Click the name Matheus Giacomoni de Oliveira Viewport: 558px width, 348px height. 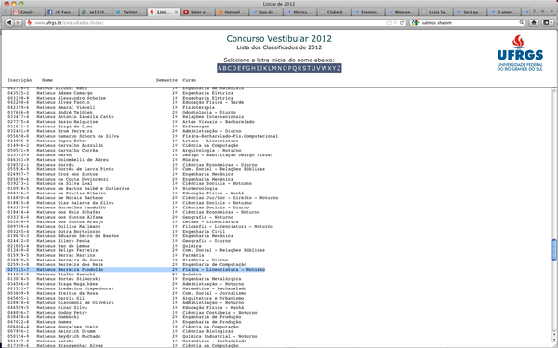74,302
